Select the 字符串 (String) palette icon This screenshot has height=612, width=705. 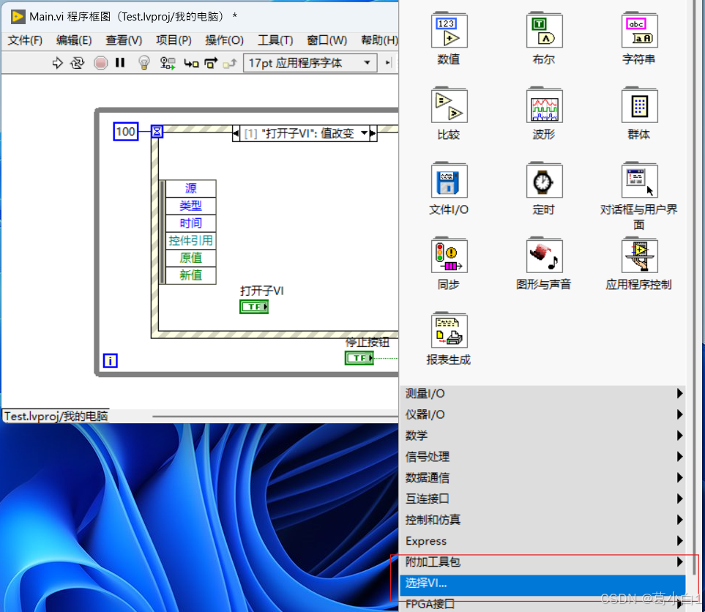[638, 30]
